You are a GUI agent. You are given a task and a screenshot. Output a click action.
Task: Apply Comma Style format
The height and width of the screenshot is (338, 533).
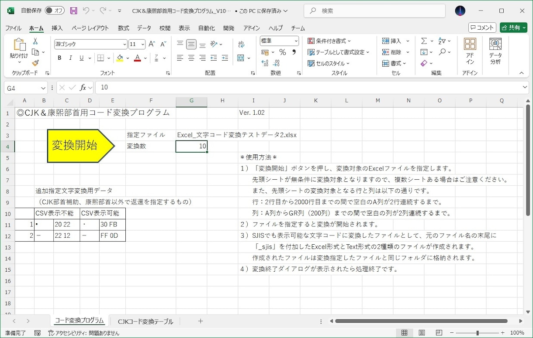tap(294, 52)
